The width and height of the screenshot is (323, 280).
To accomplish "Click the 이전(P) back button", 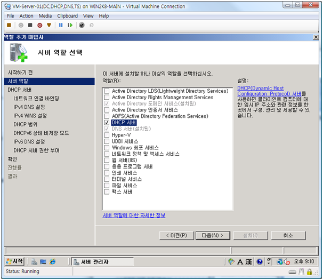I will click(x=176, y=235).
